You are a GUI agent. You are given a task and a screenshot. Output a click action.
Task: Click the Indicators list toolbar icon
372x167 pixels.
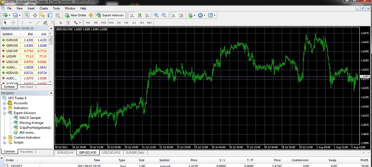(x=190, y=15)
